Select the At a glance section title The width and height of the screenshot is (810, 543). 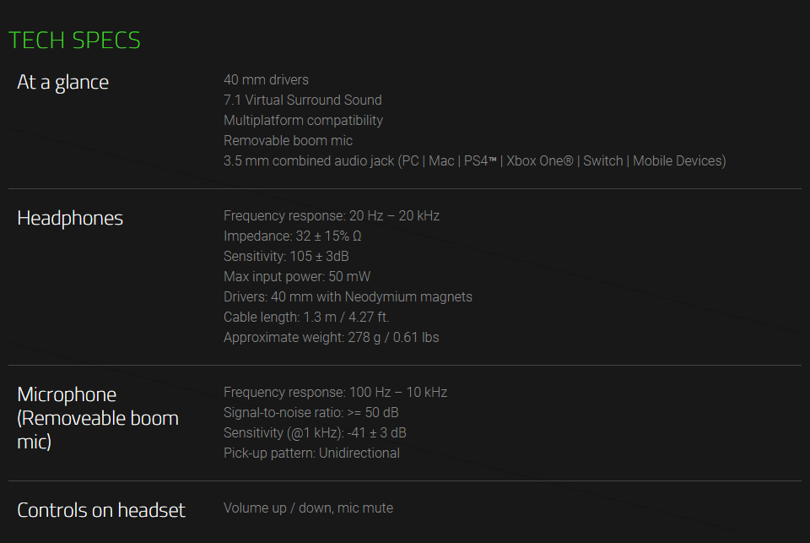pos(63,83)
